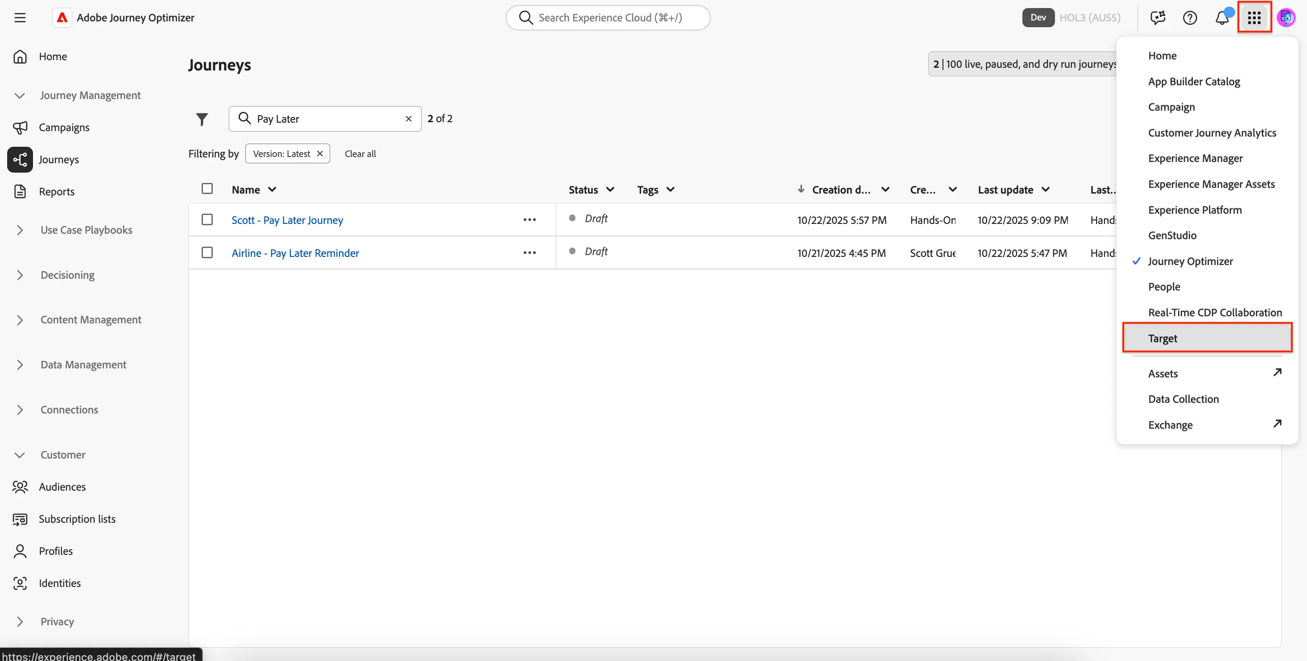Screen dimensions: 1307x661
Task: Choose Target from the app menu
Action: (1207, 338)
